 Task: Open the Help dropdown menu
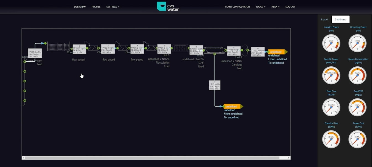pos(275,7)
